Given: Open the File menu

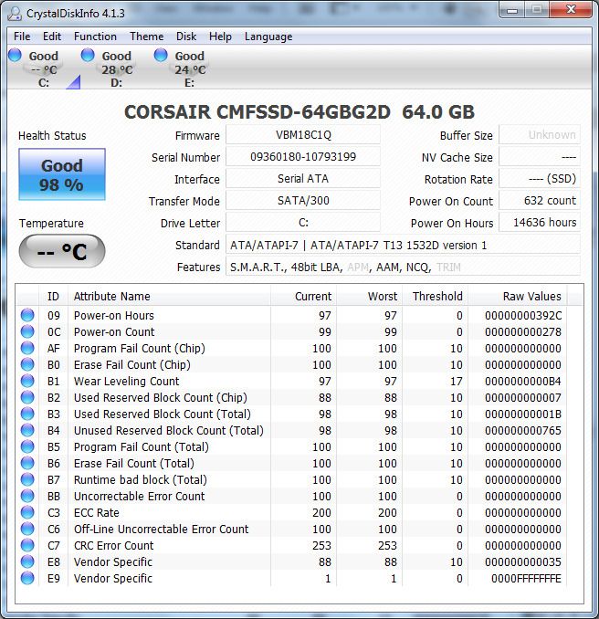Looking at the screenshot, I should 22,37.
